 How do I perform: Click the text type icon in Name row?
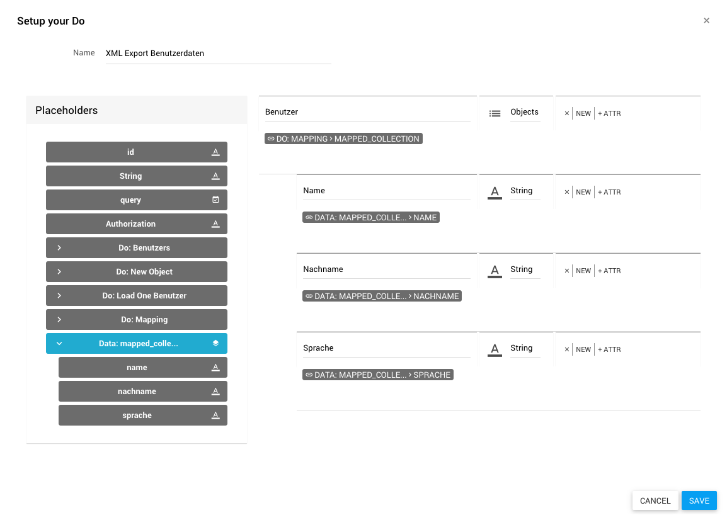[495, 192]
